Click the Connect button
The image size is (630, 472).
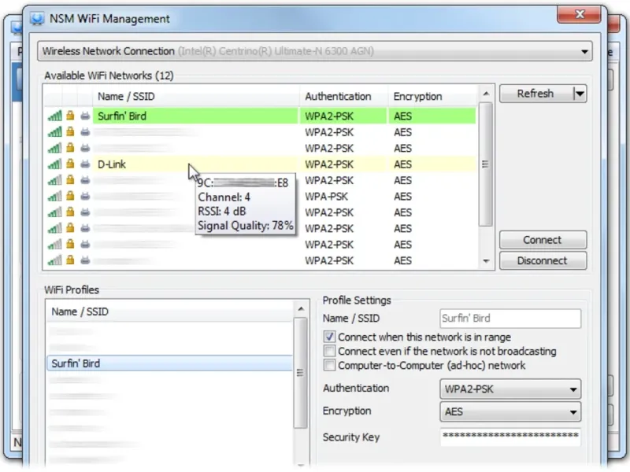543,240
